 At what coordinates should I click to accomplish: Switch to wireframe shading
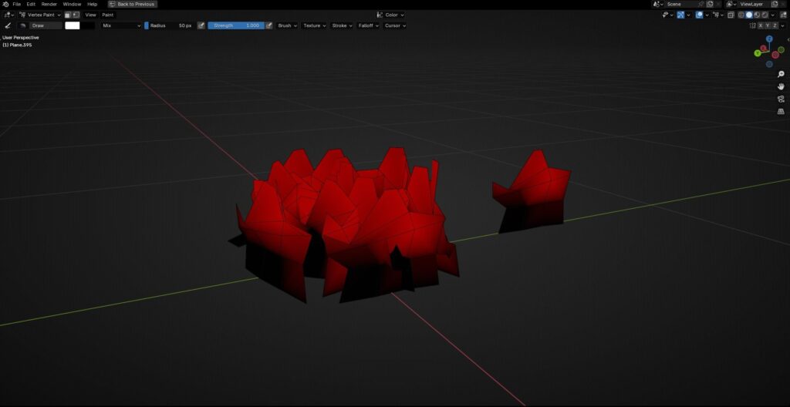coord(741,15)
